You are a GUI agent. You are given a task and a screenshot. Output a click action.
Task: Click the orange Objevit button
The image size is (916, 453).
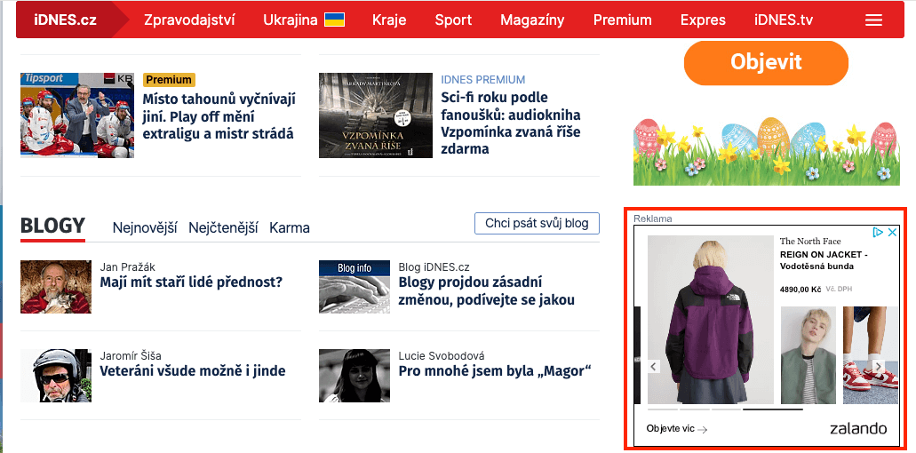pos(766,62)
